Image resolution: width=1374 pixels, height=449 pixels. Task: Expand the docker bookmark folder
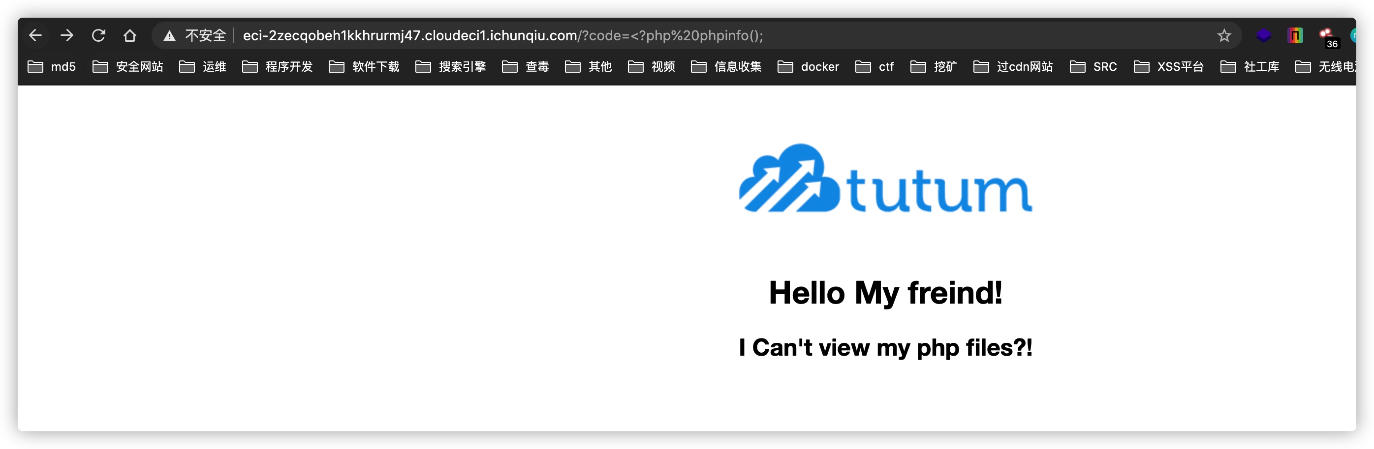tap(808, 67)
